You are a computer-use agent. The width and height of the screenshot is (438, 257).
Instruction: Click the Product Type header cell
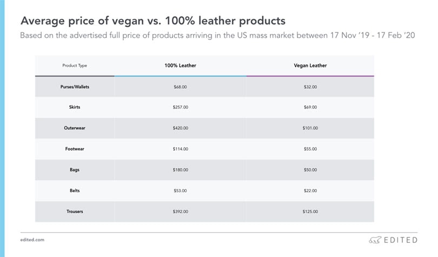click(x=75, y=65)
